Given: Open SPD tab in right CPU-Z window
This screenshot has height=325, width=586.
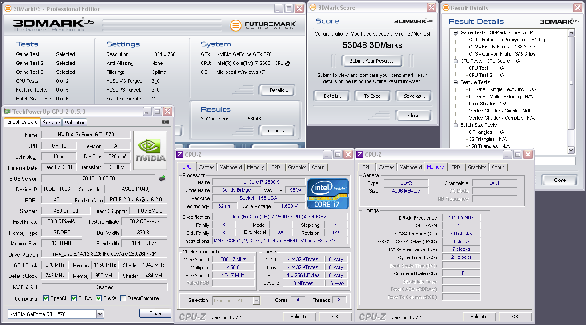Looking at the screenshot, I should pyautogui.click(x=456, y=167).
